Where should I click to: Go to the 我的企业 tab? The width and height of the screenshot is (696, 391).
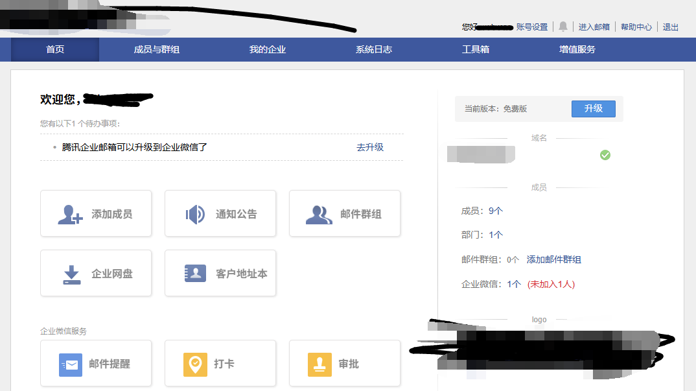coord(268,49)
